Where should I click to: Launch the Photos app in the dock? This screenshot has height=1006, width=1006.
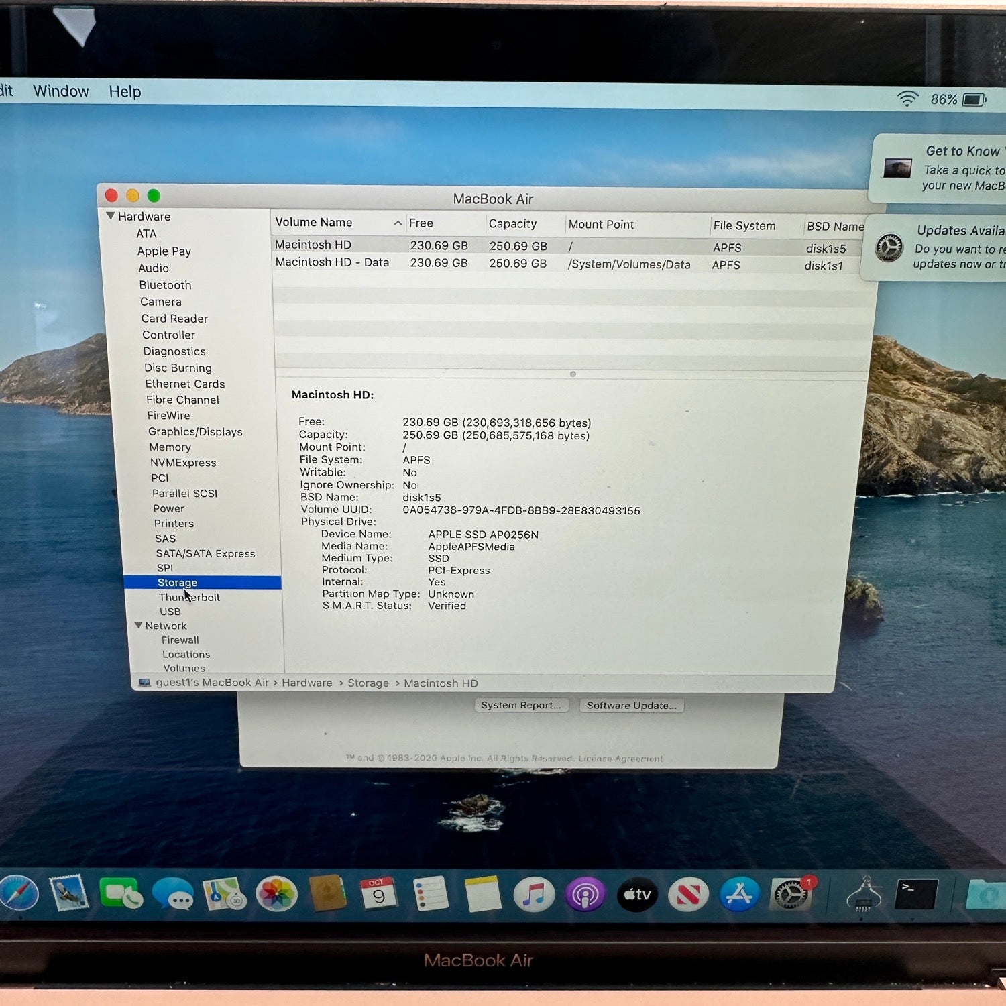tap(276, 894)
